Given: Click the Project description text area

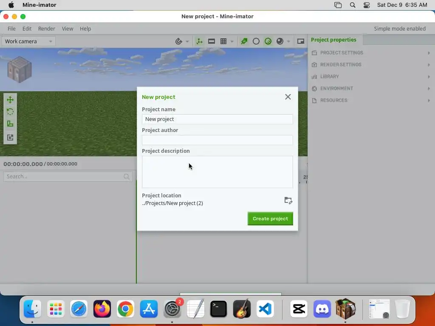Looking at the screenshot, I should pos(217,172).
